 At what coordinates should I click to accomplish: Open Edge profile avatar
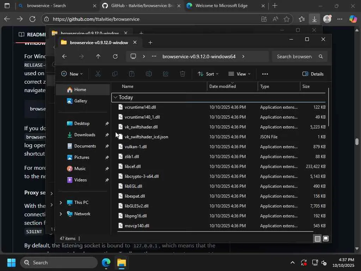click(x=327, y=19)
